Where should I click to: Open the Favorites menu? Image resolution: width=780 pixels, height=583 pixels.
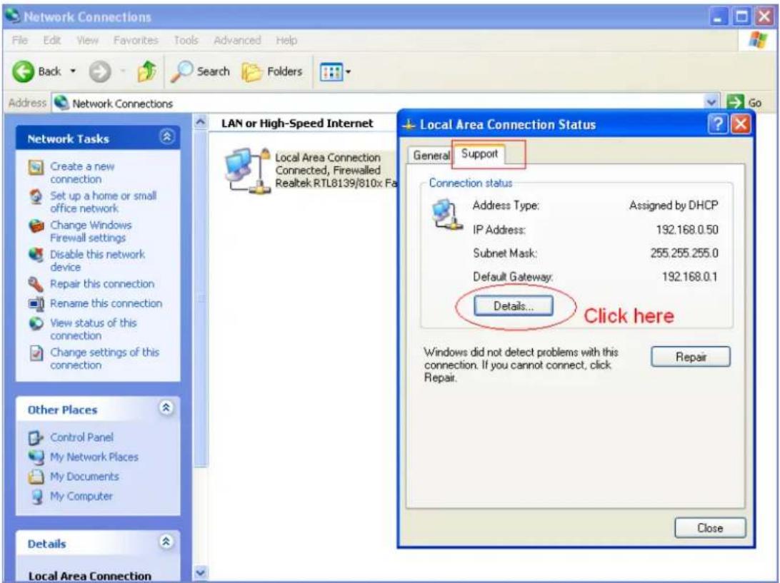pos(136,40)
